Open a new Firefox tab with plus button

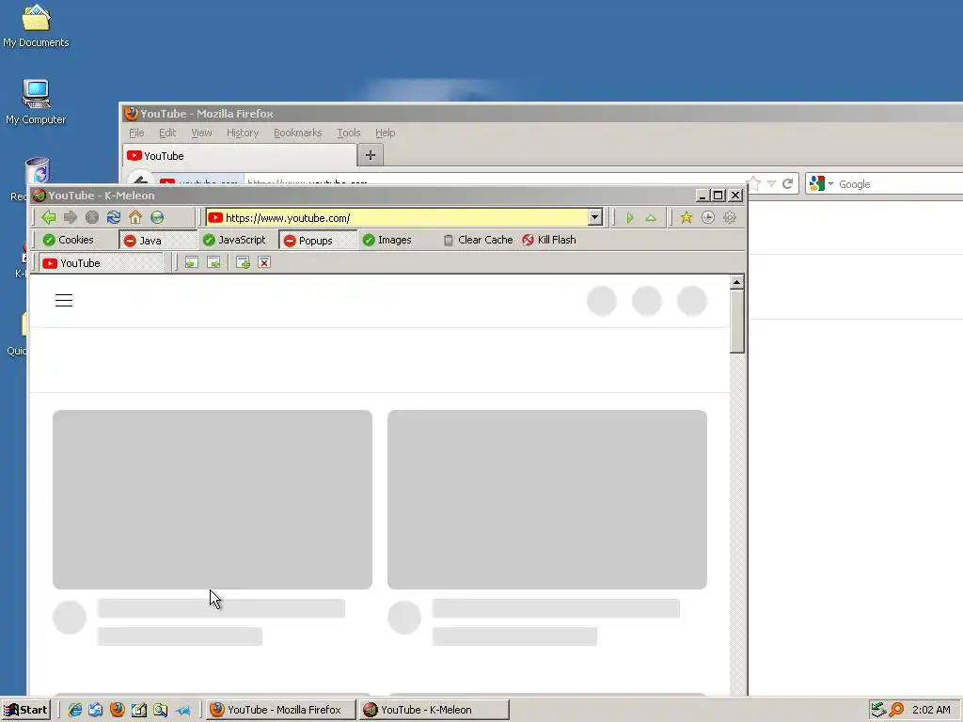tap(371, 155)
